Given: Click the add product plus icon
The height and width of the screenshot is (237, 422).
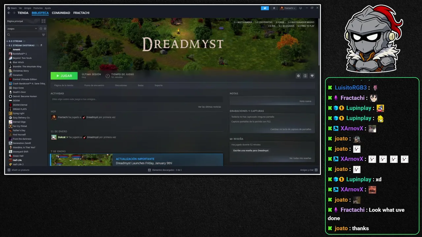Looking at the screenshot, I should 9,170.
